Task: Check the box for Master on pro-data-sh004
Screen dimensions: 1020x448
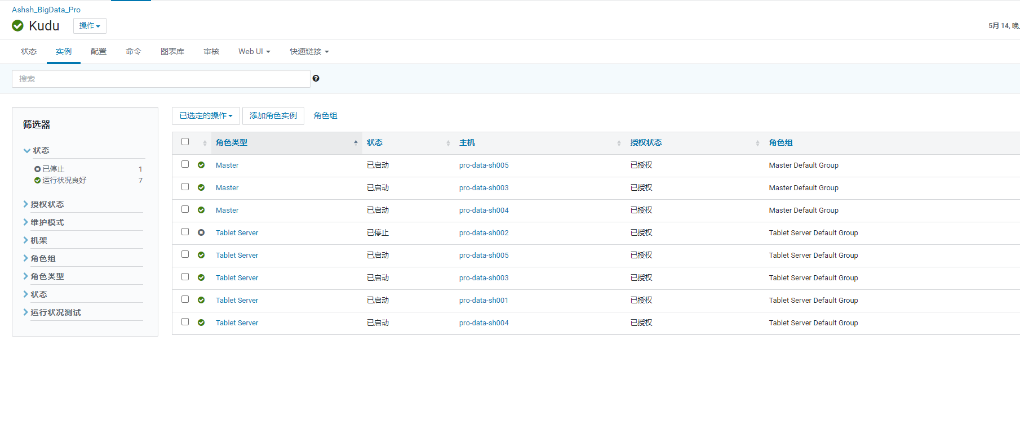Action: (x=185, y=209)
